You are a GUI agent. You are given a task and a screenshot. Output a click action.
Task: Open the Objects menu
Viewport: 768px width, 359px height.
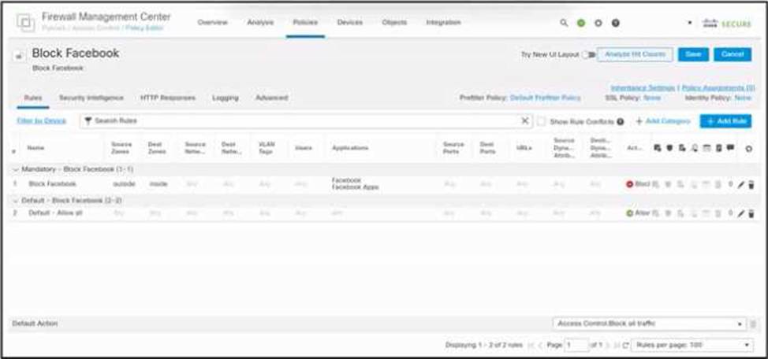(394, 23)
